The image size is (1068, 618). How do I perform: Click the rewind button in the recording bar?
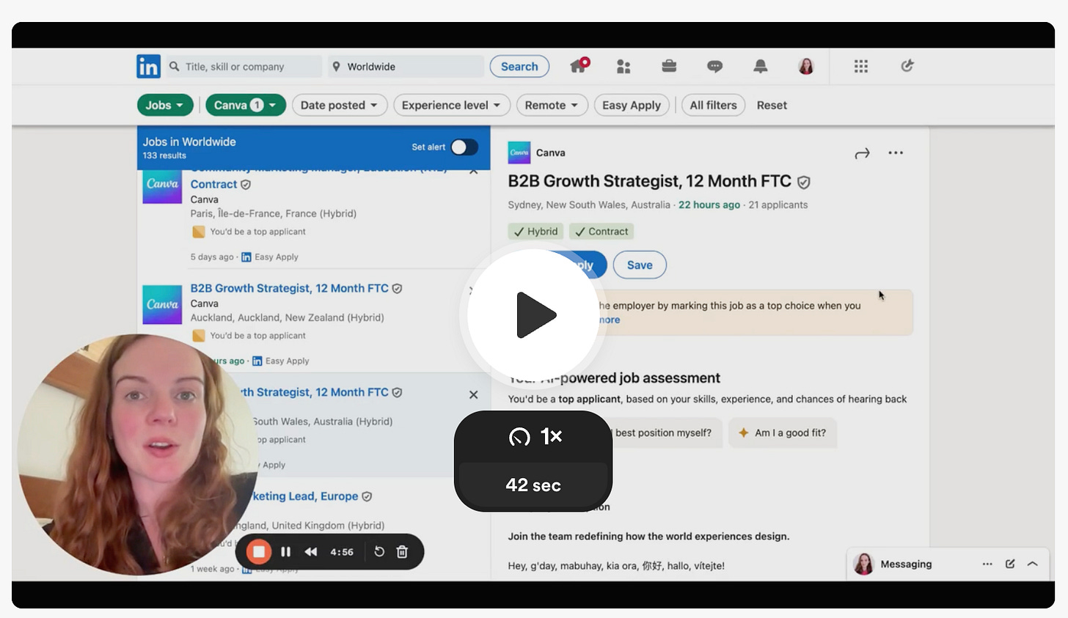311,552
